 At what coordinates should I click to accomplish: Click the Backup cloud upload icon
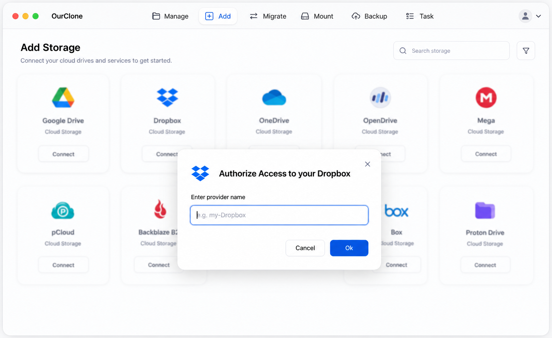click(356, 16)
